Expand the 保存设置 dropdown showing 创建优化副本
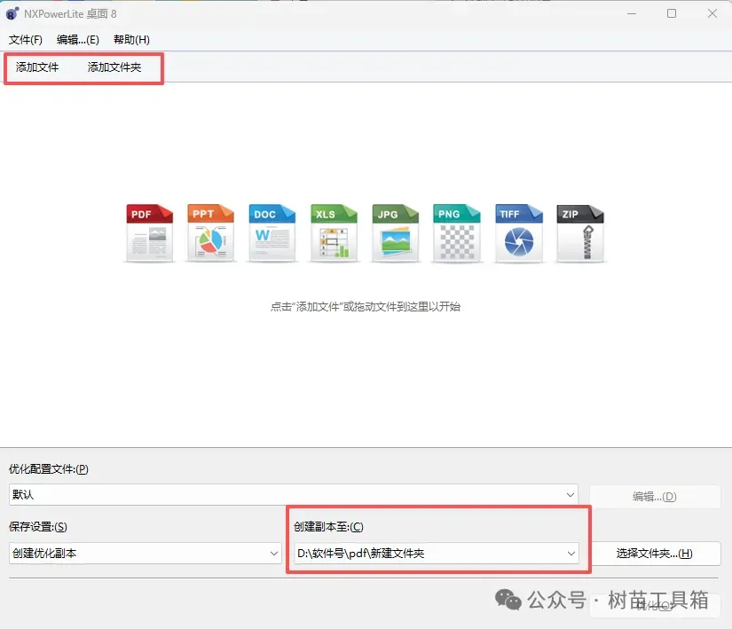This screenshot has height=629, width=732. tap(146, 554)
